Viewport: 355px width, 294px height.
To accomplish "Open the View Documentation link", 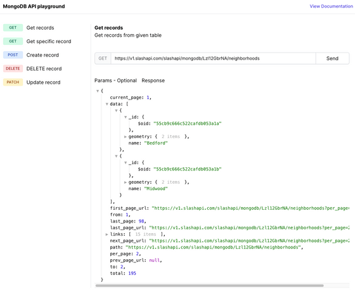I will point(331,6).
